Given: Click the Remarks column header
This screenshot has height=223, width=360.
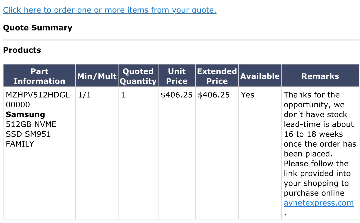Looking at the screenshot, I should (x=320, y=76).
